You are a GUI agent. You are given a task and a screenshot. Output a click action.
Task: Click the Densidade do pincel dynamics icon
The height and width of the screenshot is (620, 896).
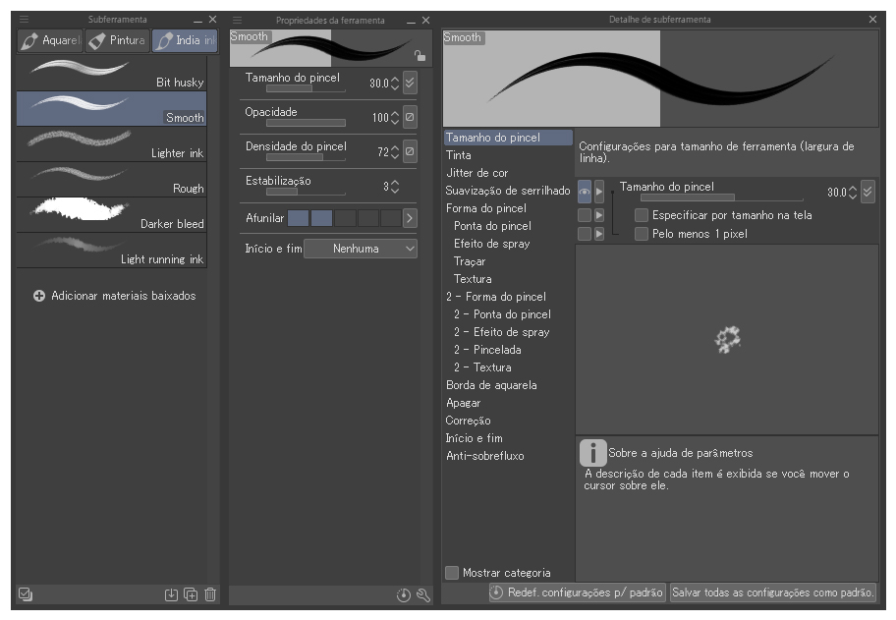[410, 151]
